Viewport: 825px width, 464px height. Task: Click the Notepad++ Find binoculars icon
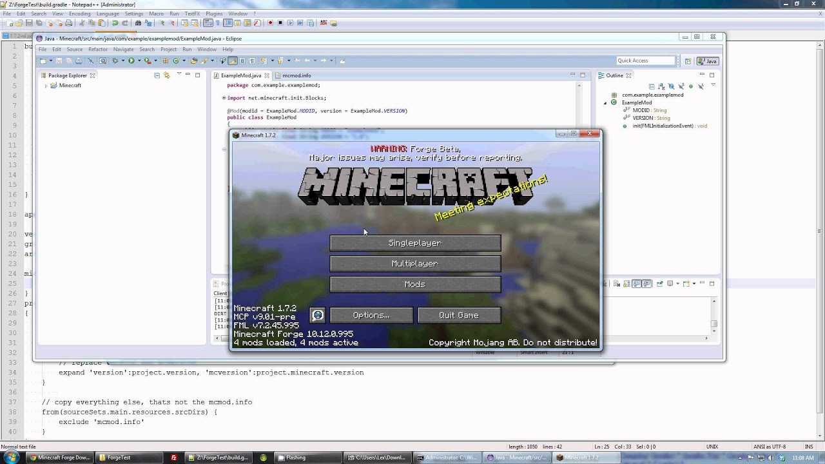pos(139,23)
